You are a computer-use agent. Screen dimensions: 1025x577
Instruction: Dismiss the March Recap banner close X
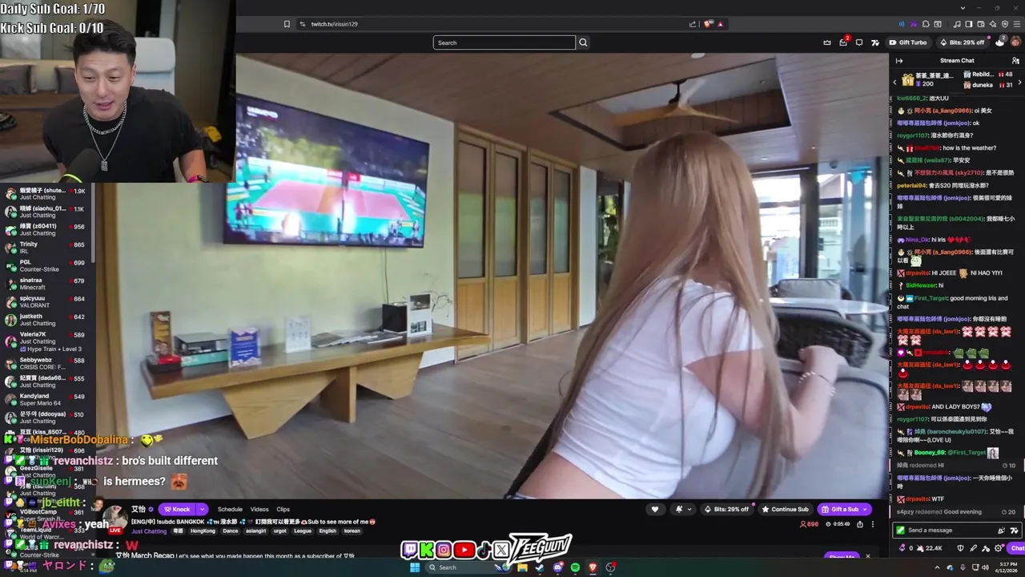tap(867, 556)
